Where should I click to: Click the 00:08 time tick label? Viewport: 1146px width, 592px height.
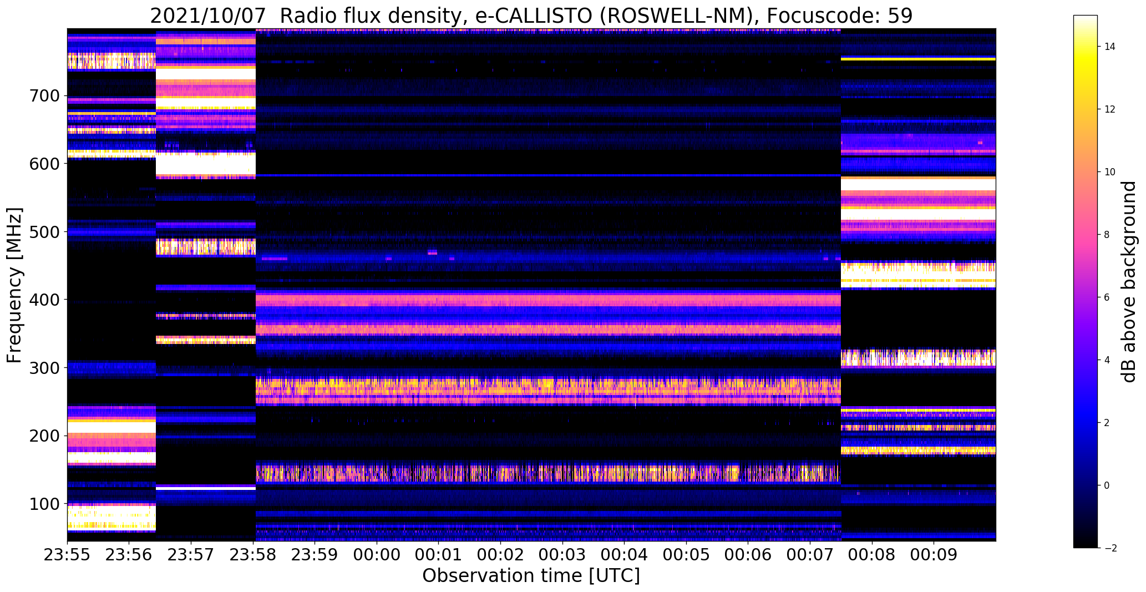coord(871,554)
